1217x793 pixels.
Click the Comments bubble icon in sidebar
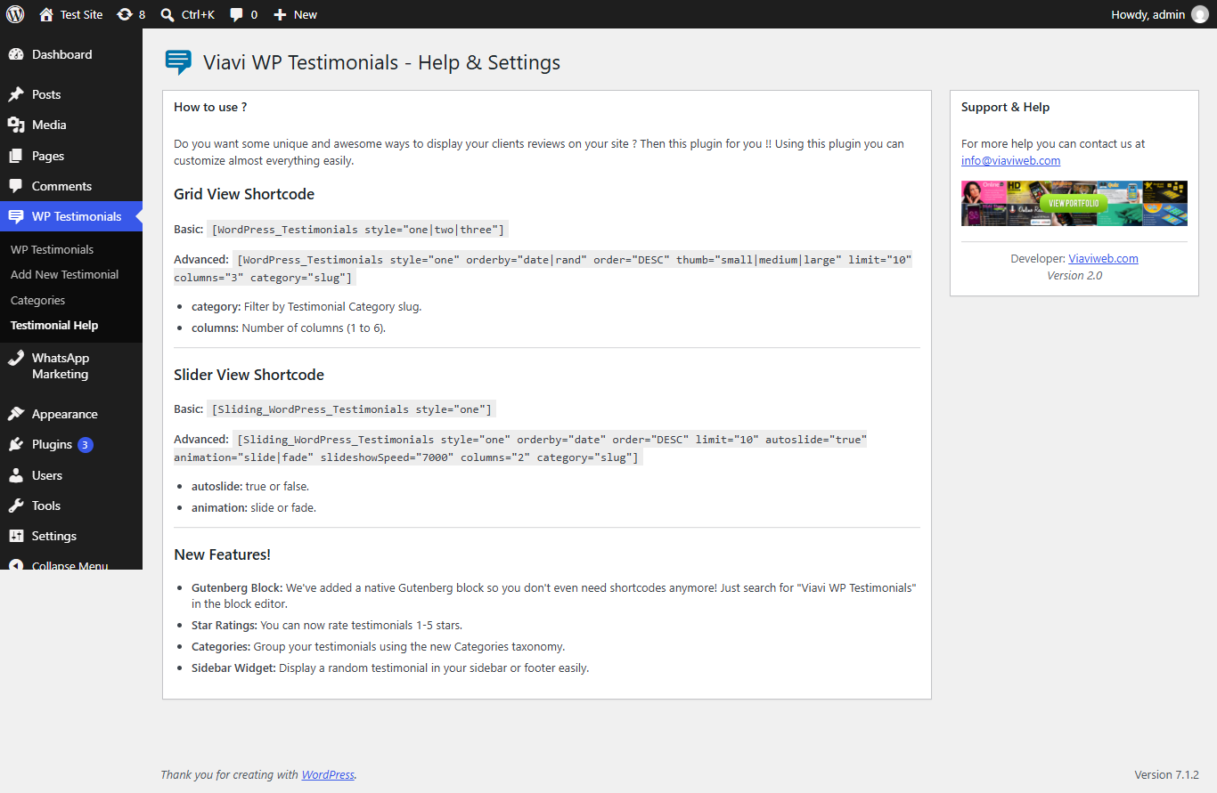16,186
